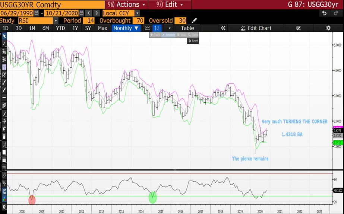344x214 pixels.
Task: Open the Actions dropdown menu
Action: [x=126, y=4]
